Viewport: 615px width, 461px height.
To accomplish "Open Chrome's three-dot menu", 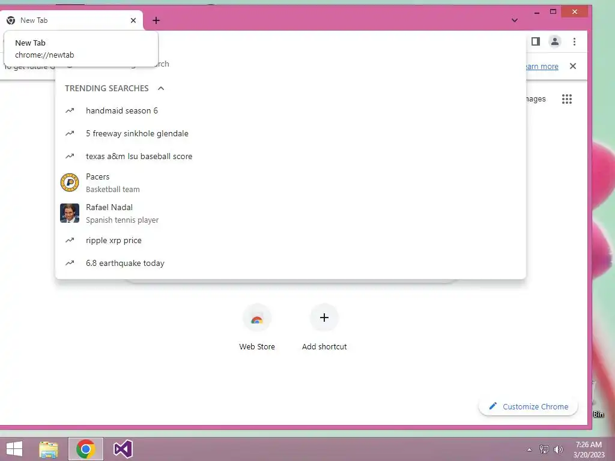I will point(574,41).
